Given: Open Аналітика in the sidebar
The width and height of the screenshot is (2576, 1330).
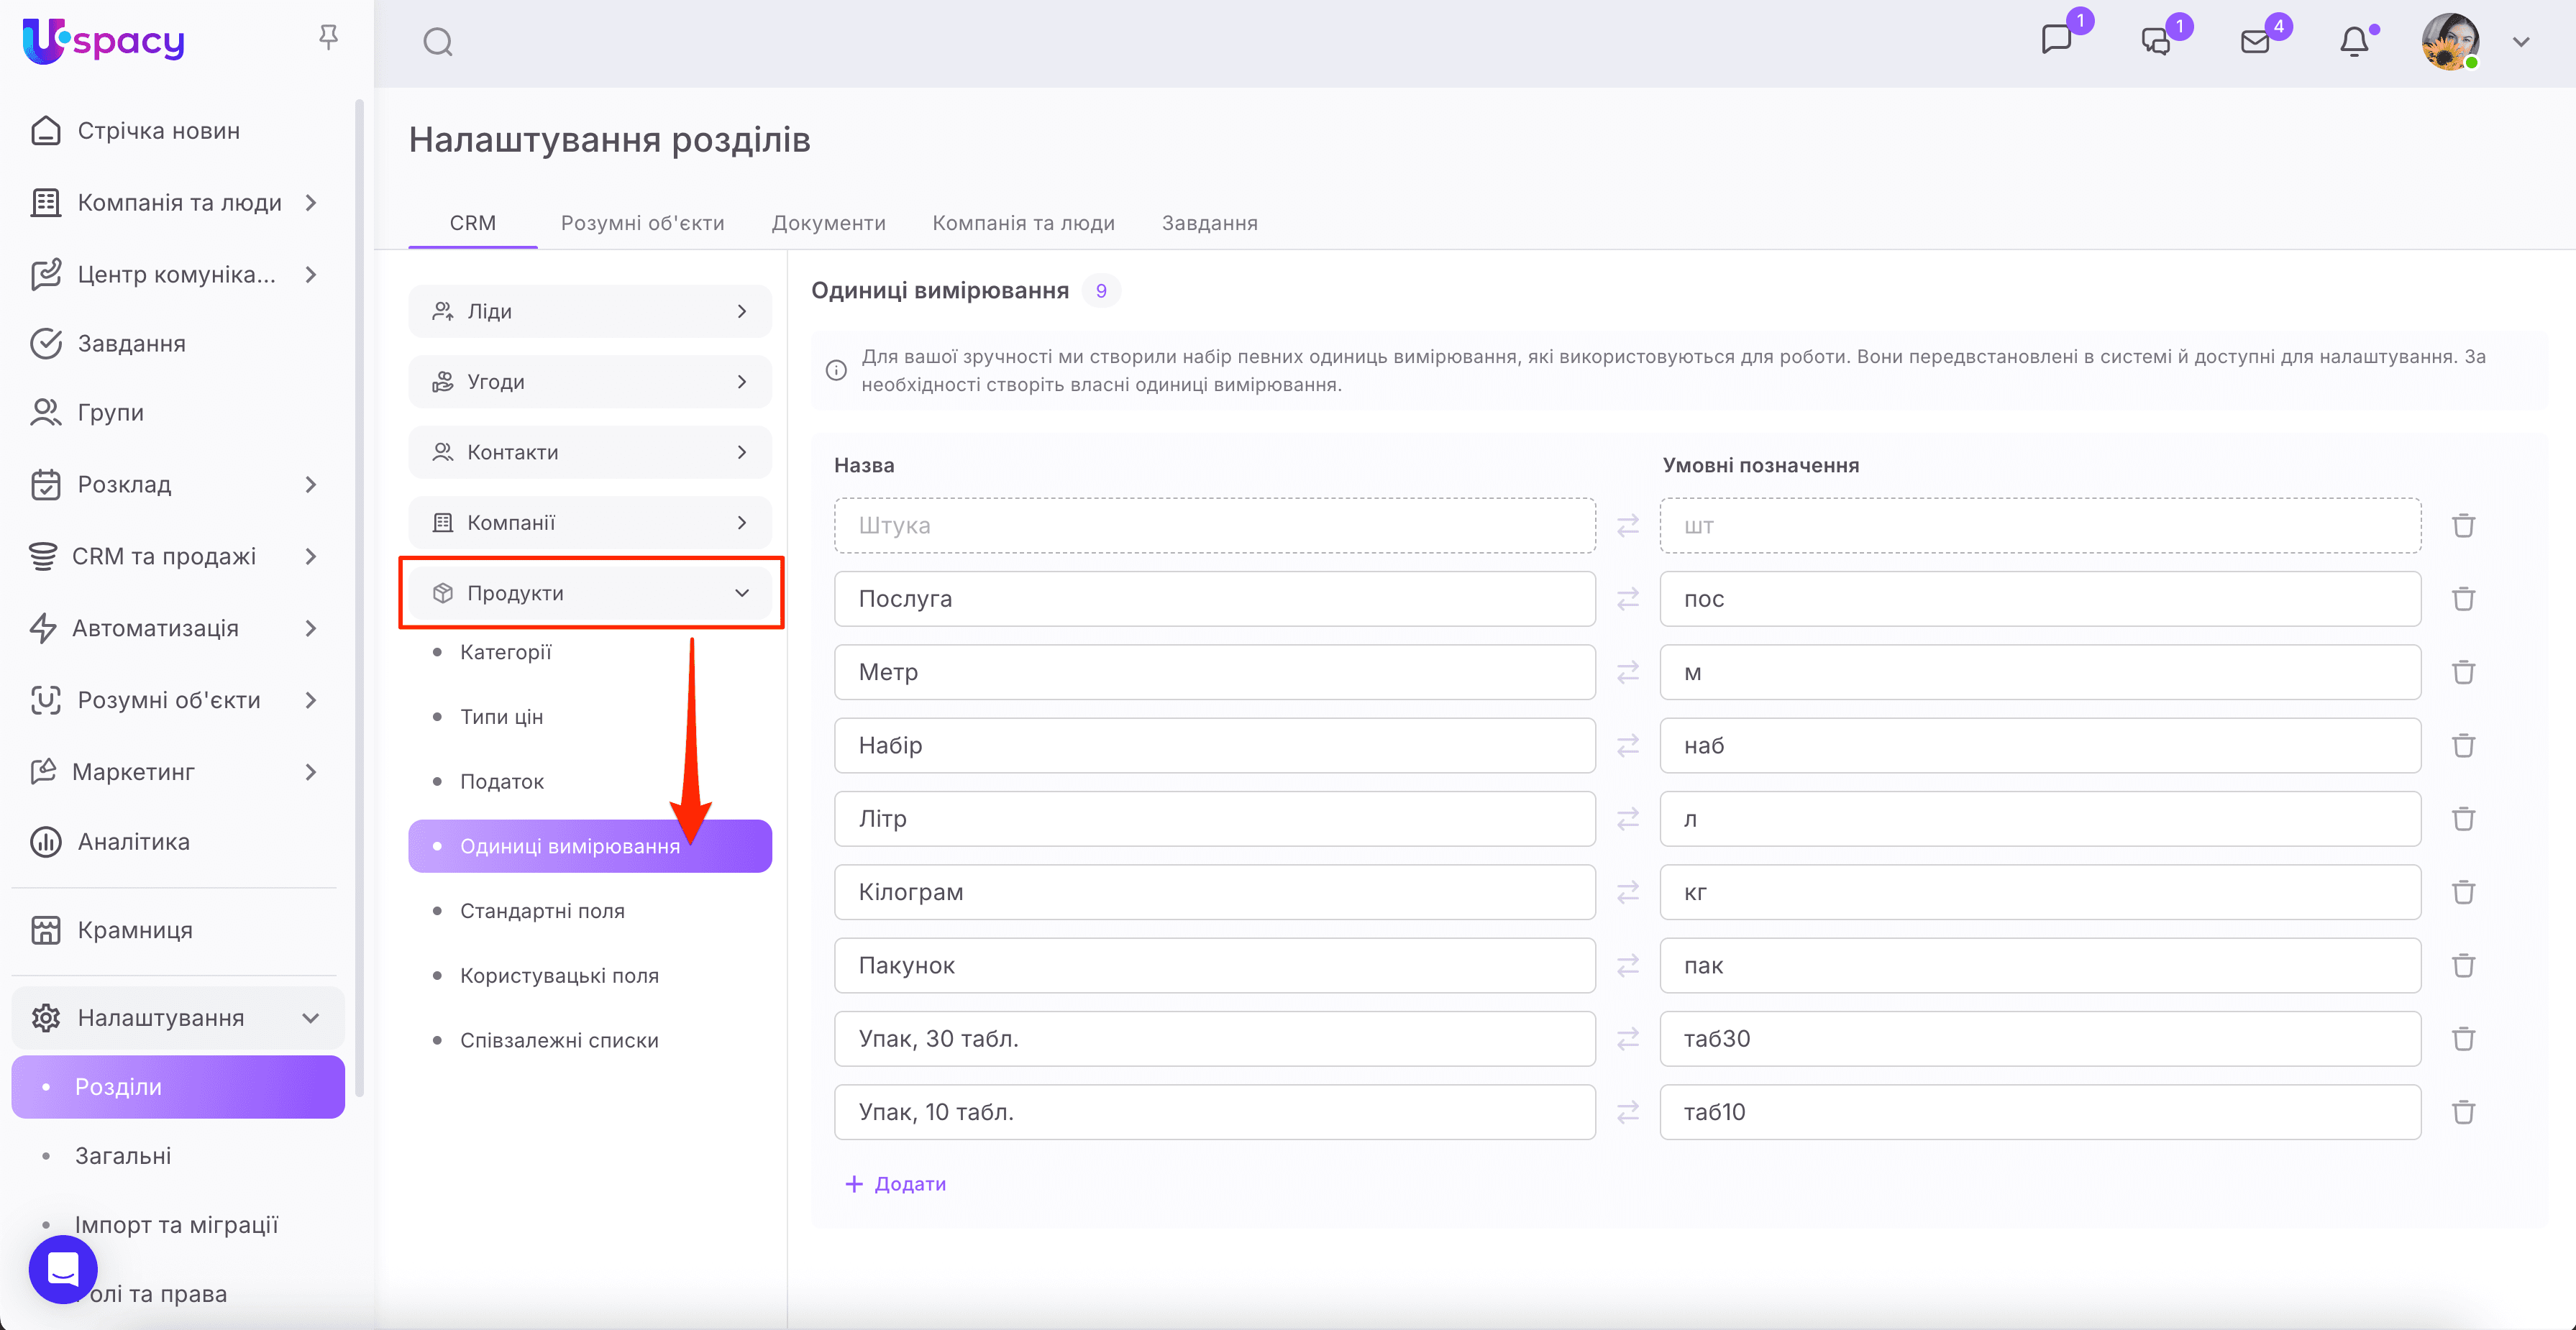Looking at the screenshot, I should [134, 842].
